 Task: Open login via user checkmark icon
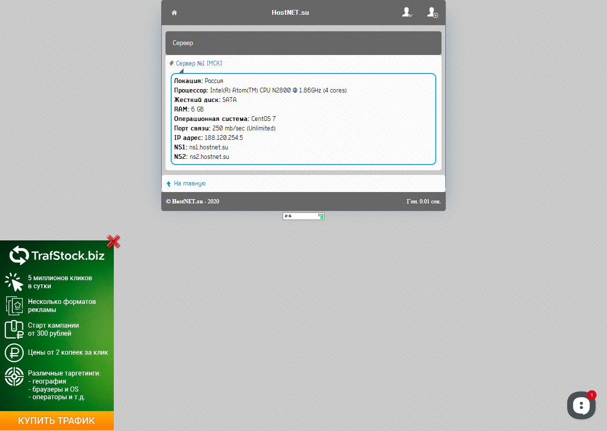pyautogui.click(x=406, y=12)
